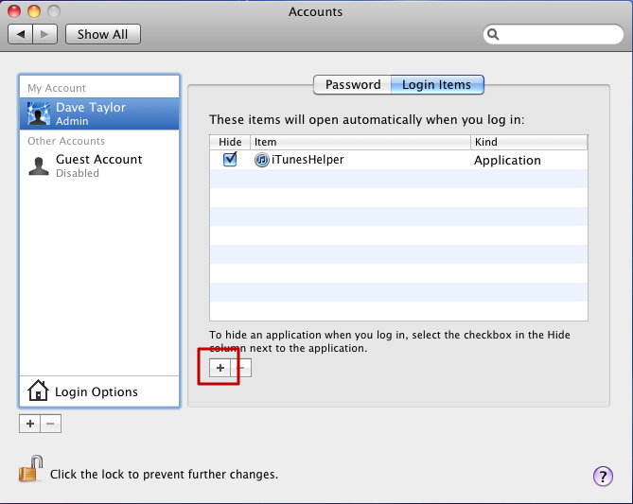
Task: Switch to the Password tab
Action: tap(352, 85)
